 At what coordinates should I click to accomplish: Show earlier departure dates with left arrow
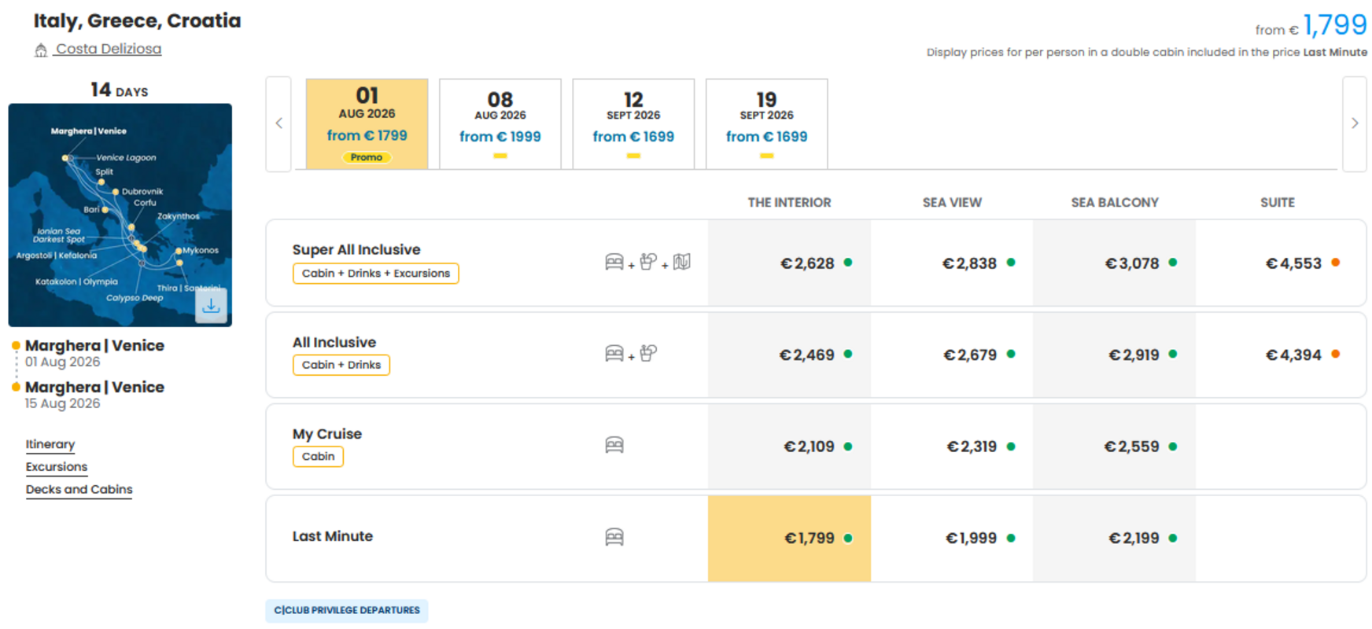click(x=278, y=123)
